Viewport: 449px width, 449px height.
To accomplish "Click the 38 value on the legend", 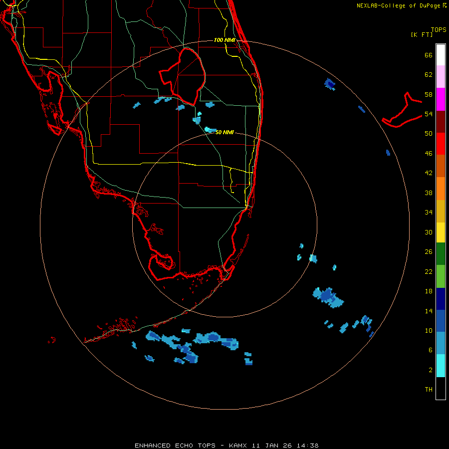I will (x=429, y=193).
